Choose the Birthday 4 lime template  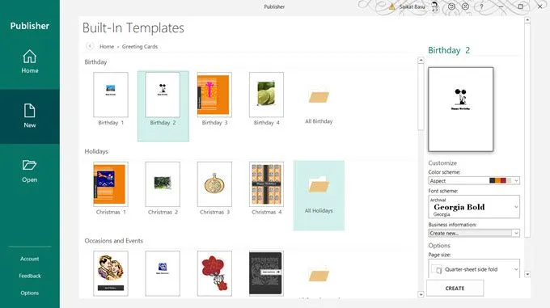[266, 95]
